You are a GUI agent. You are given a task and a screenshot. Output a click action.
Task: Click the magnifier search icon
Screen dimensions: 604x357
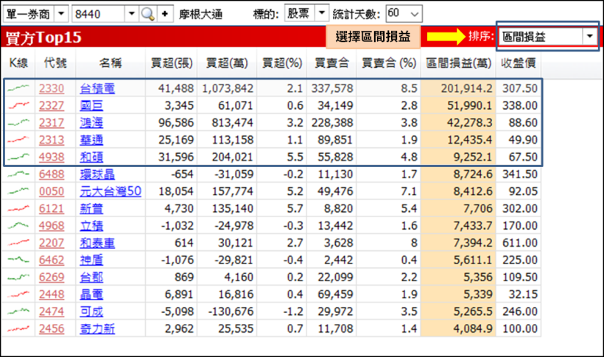[148, 14]
